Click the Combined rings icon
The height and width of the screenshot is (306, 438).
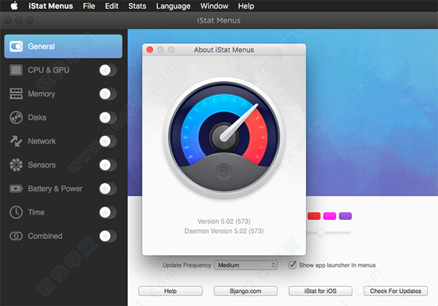(16, 236)
